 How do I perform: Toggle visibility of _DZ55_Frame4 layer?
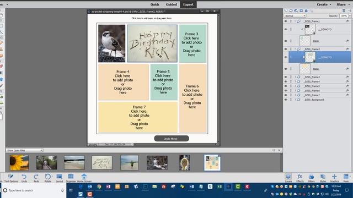286,81
